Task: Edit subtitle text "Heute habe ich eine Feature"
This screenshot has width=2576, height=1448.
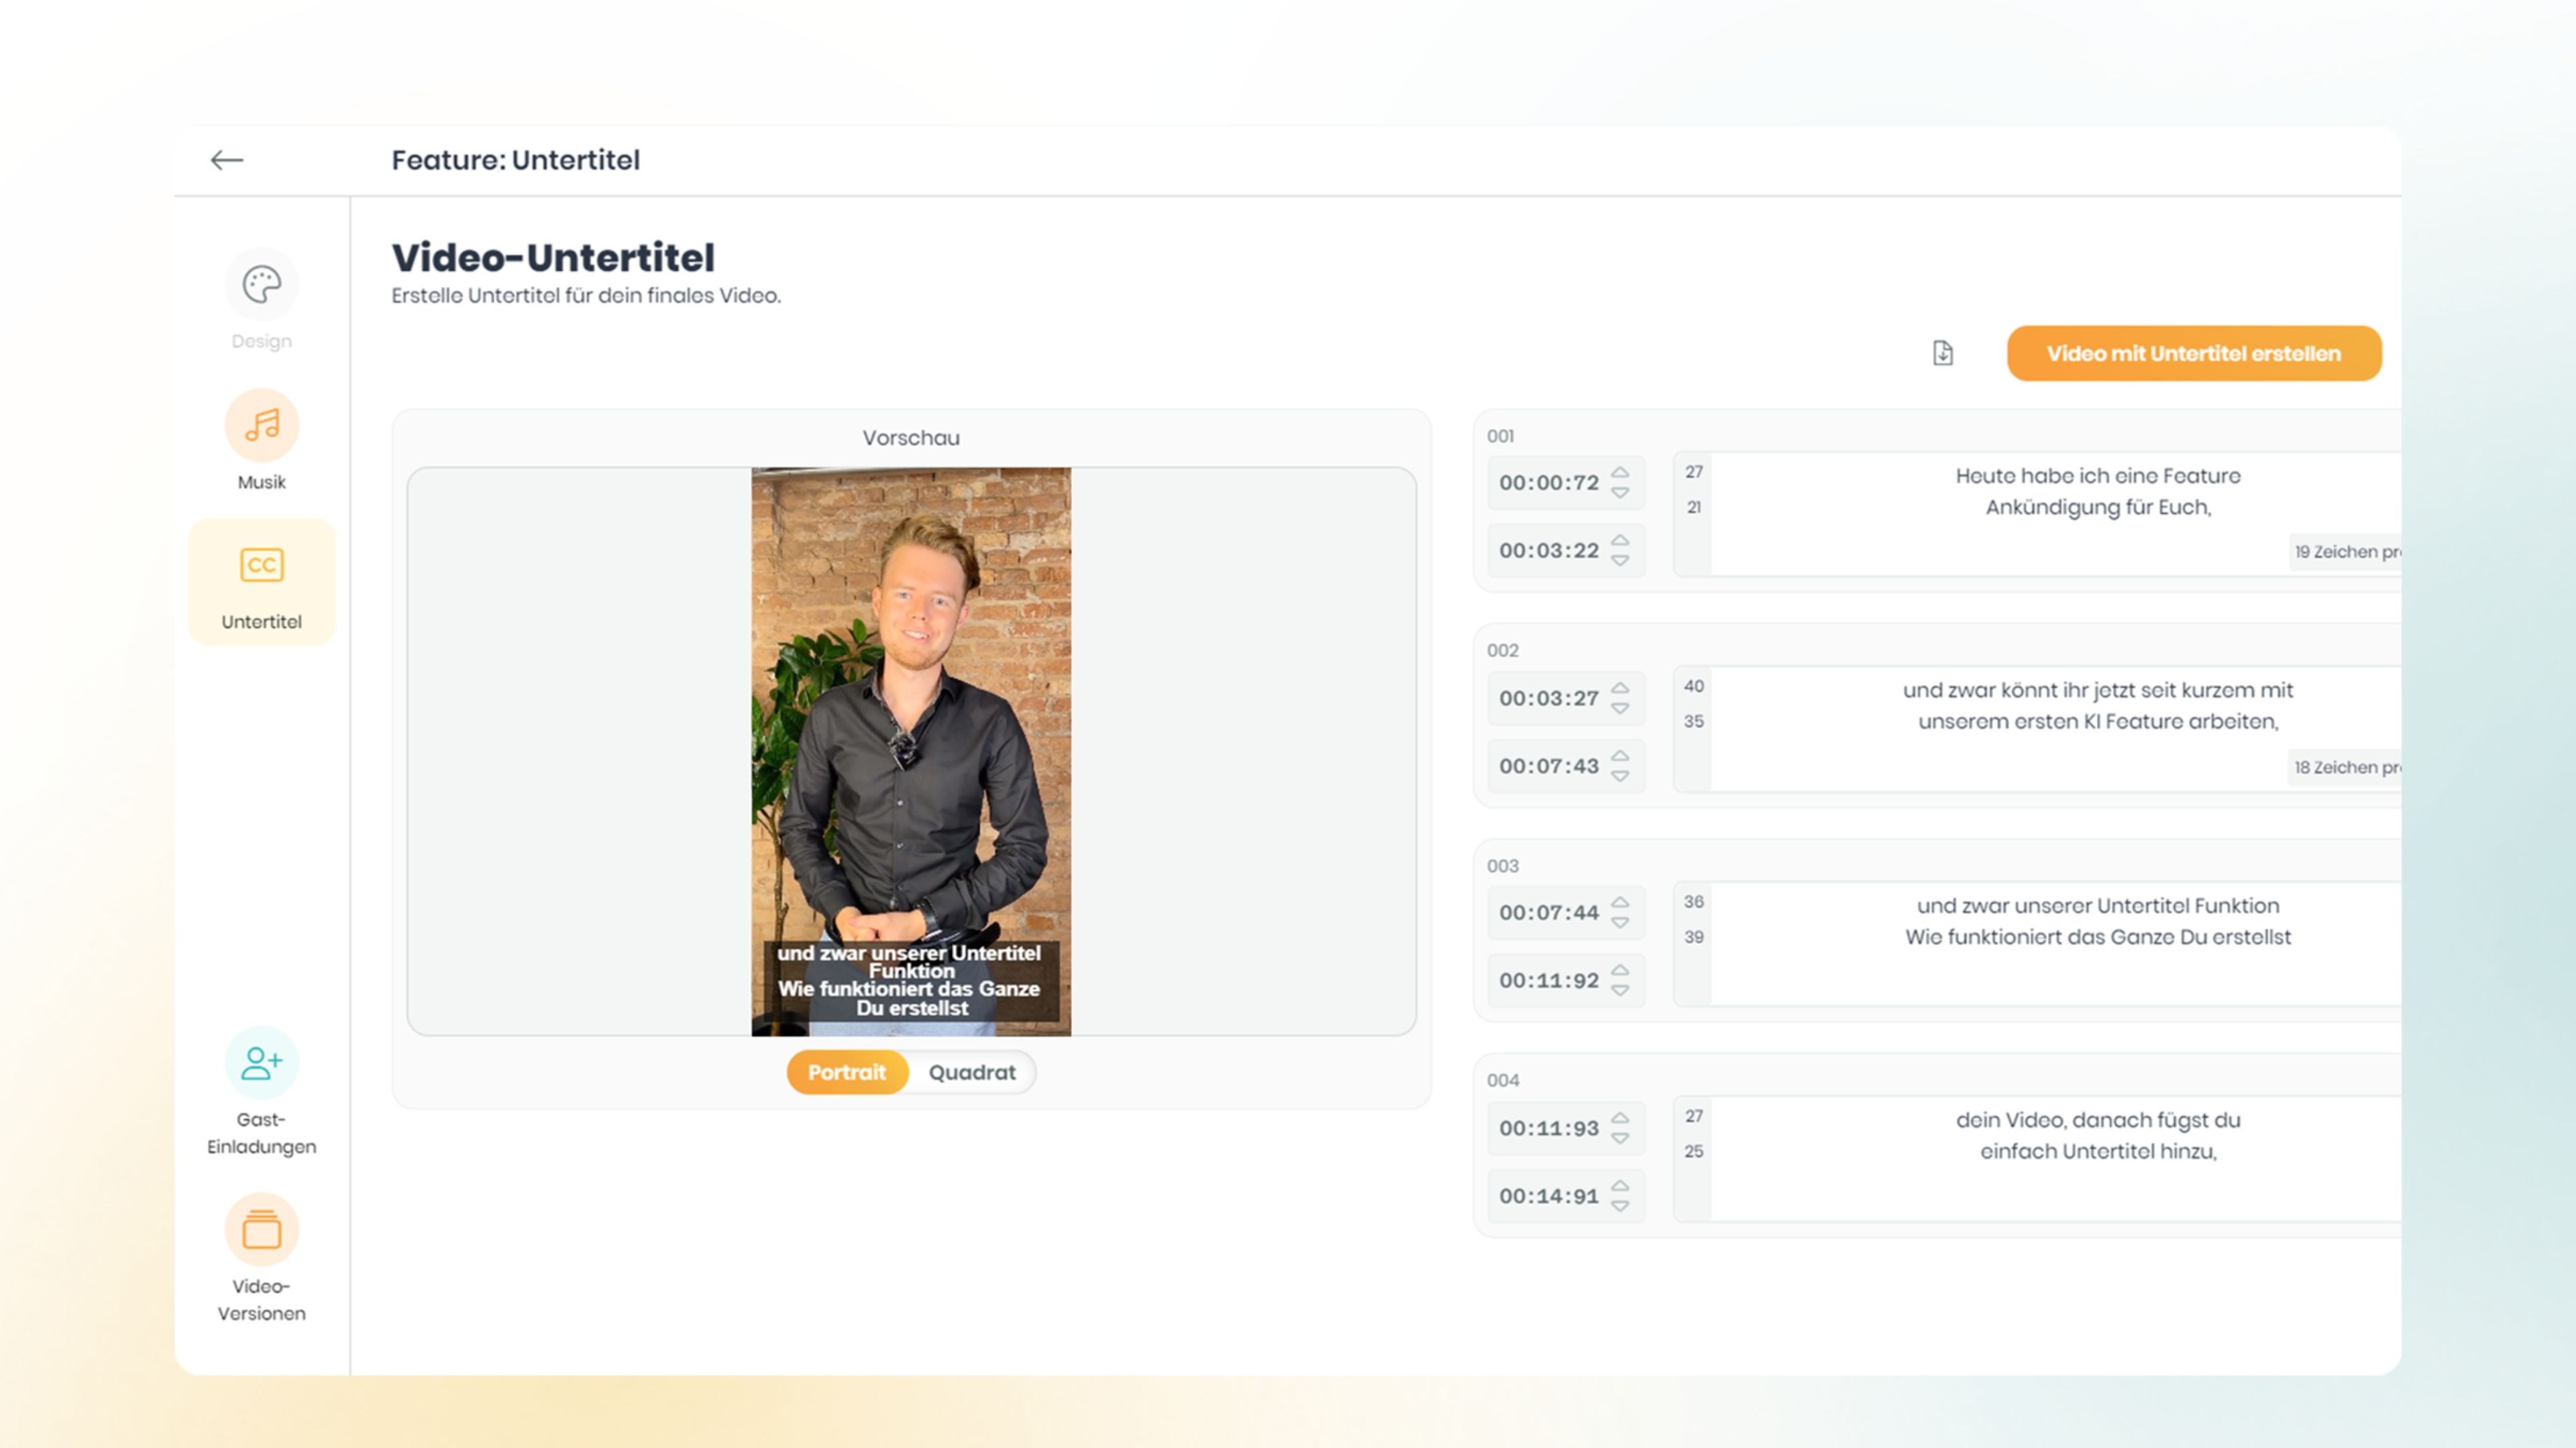Action: point(2097,477)
